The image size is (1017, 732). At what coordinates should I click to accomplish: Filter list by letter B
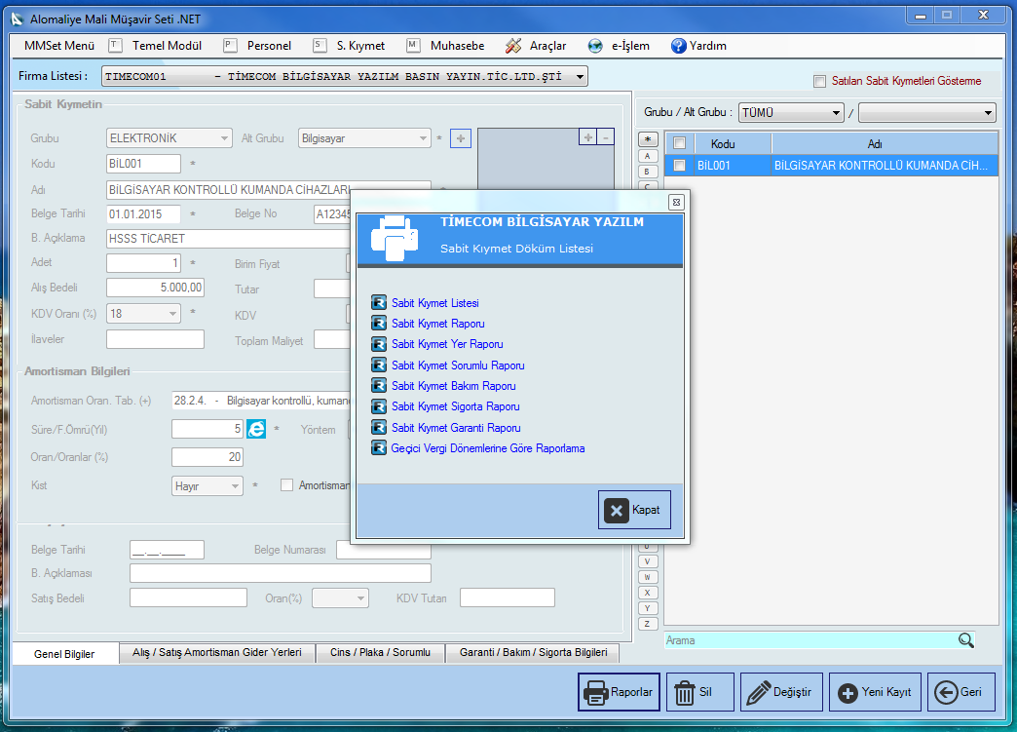tap(647, 172)
